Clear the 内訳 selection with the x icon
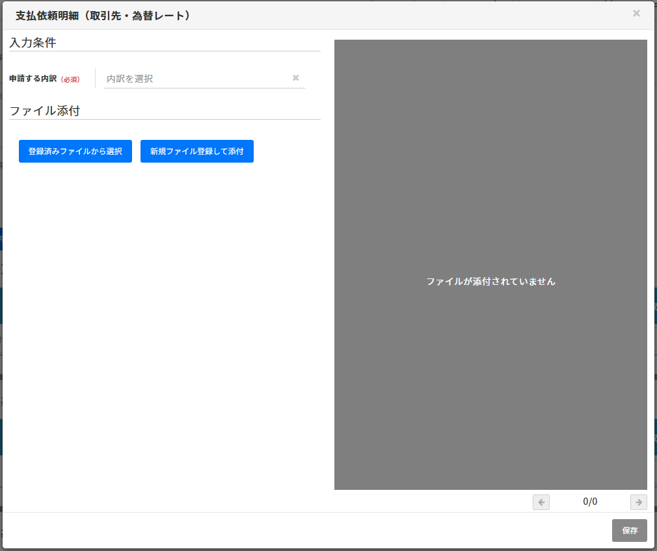657x551 pixels. tap(295, 78)
